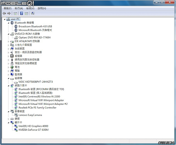Collapse the 磁碟機 branch
The height and width of the screenshot is (145, 176).
(9, 78)
